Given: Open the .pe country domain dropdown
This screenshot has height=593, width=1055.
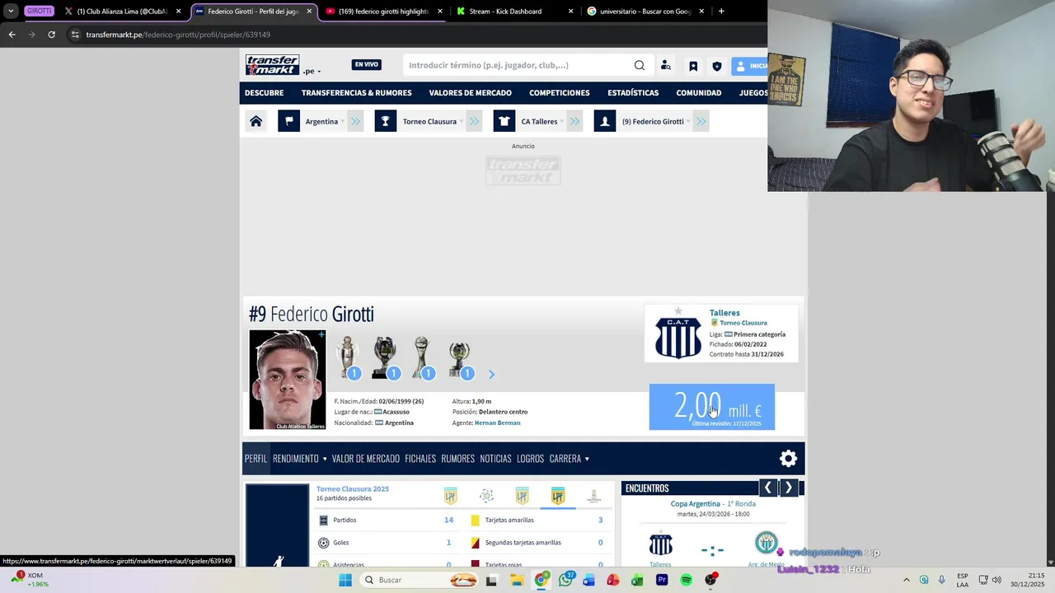Looking at the screenshot, I should pyautogui.click(x=312, y=71).
